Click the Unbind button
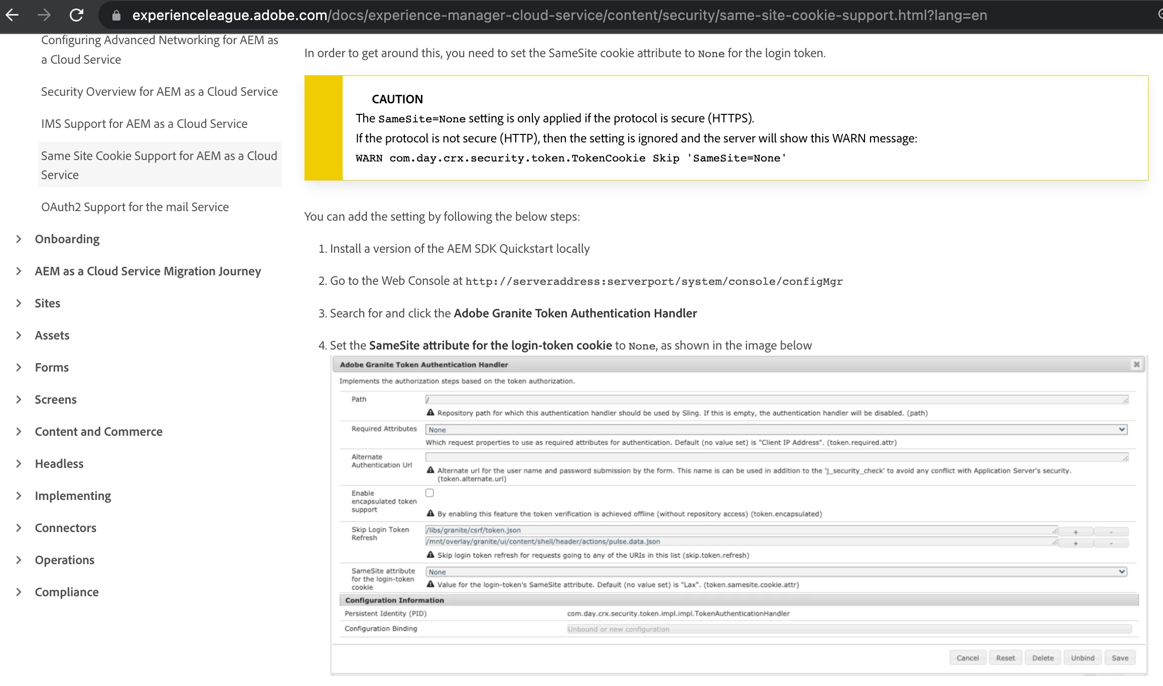Viewport: 1163px width, 686px height. pos(1082,658)
